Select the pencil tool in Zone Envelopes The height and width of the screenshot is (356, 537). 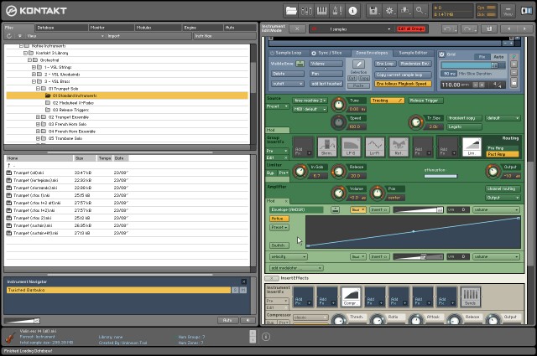[358, 64]
